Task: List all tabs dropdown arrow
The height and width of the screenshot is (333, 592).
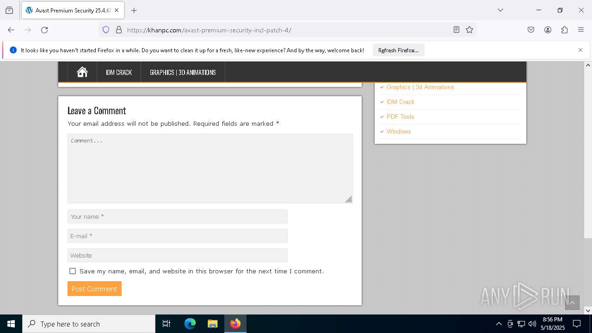Action: (500, 10)
